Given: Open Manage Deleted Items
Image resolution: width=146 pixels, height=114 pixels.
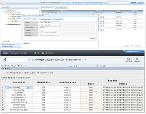Looking at the screenshot, I should point(95,3).
